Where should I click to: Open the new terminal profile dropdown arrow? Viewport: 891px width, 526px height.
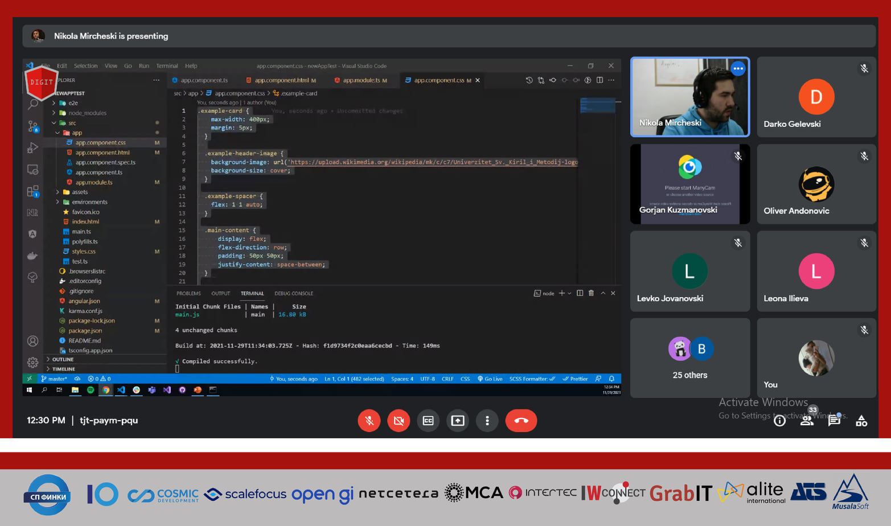[x=569, y=293]
